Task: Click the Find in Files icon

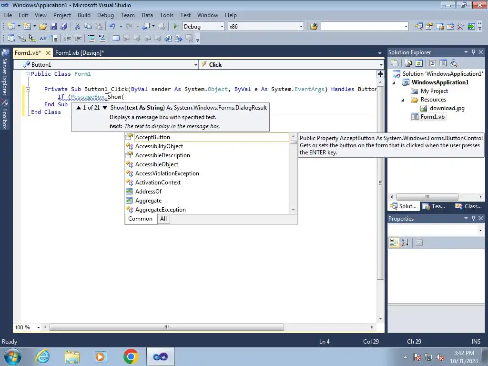Action: [x=314, y=27]
